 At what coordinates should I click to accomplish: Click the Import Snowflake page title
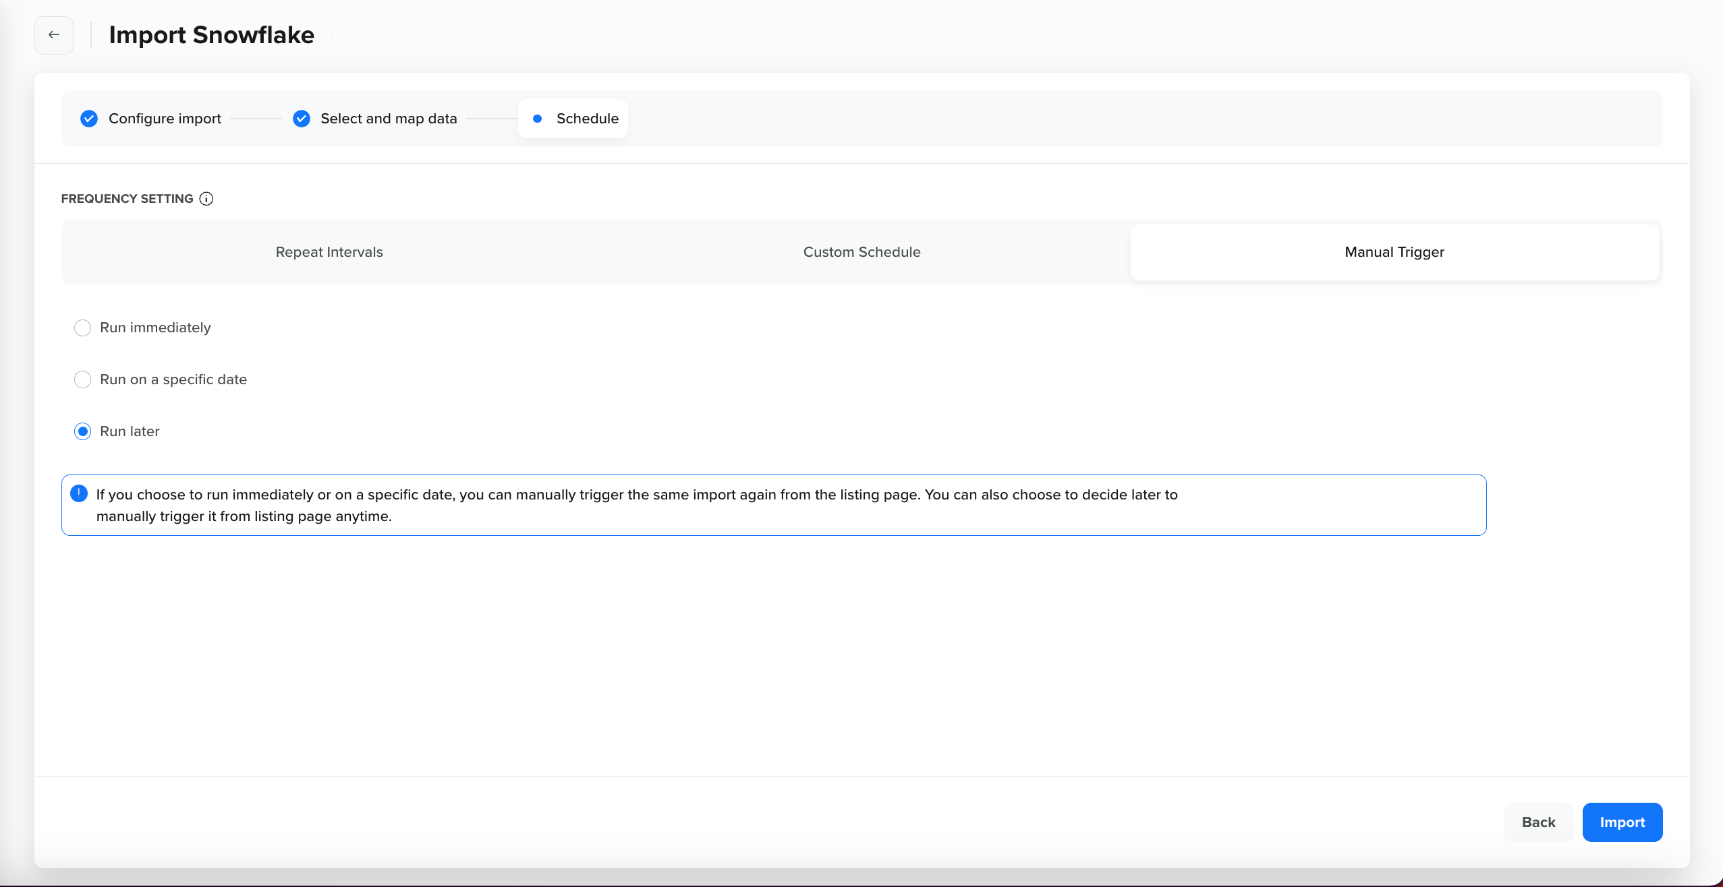tap(211, 35)
